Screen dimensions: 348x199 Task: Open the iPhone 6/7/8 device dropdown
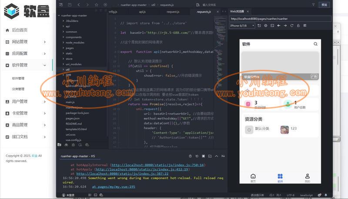[242, 26]
